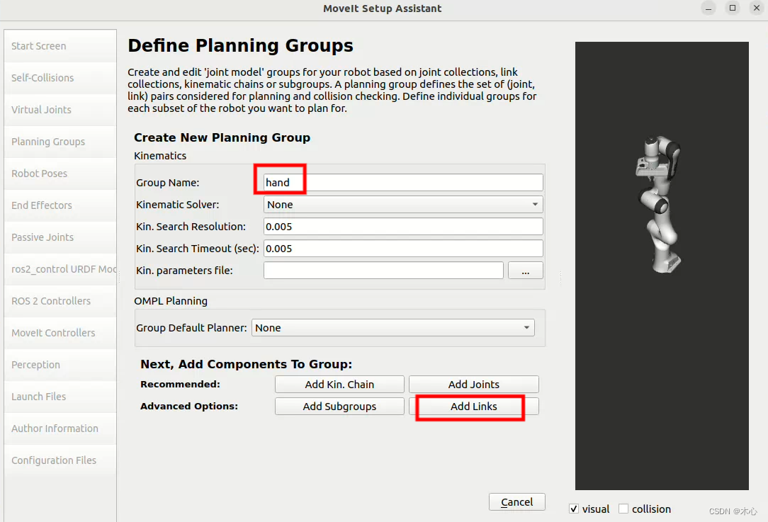Minimize the MoveIt Setup Assistant window
The width and height of the screenshot is (768, 522).
click(708, 8)
